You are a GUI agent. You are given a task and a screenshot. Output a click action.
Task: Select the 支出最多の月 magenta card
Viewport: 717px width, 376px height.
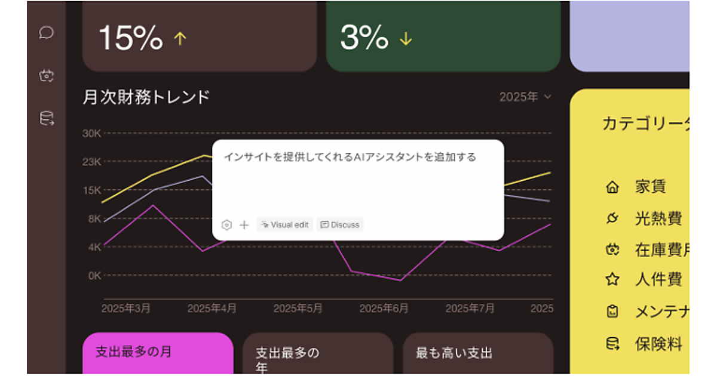pos(158,353)
